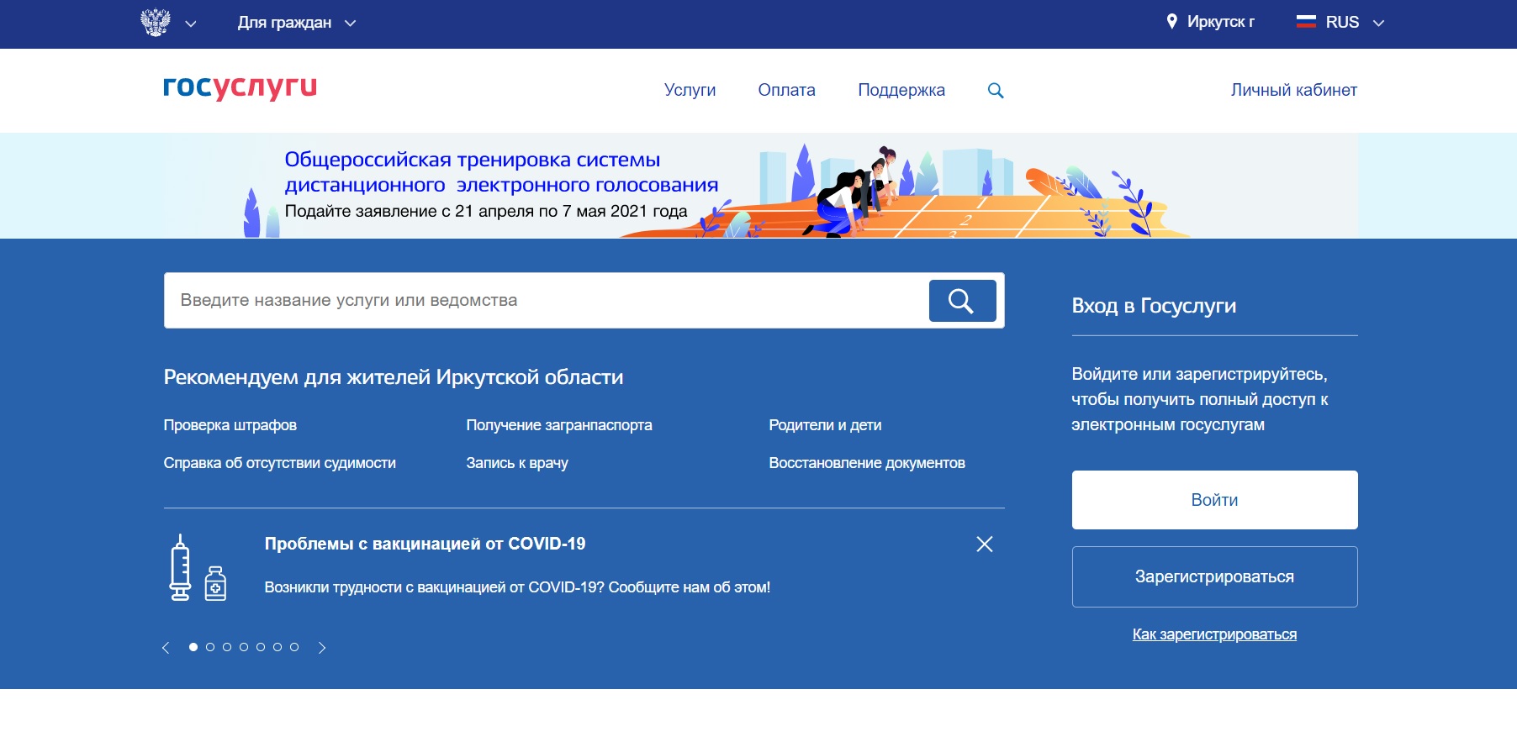The width and height of the screenshot is (1517, 747).
Task: Advance carousel with right arrow
Action: coord(322,647)
